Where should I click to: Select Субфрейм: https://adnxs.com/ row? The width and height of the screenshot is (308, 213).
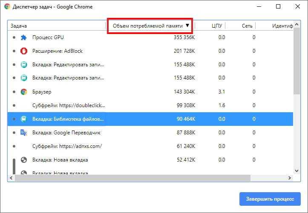[150, 146]
